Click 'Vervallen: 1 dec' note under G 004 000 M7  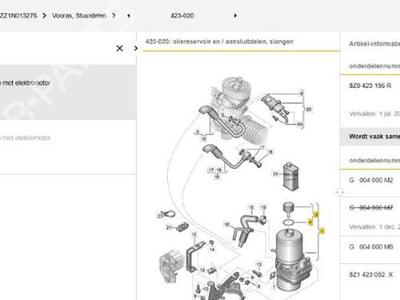tap(374, 227)
